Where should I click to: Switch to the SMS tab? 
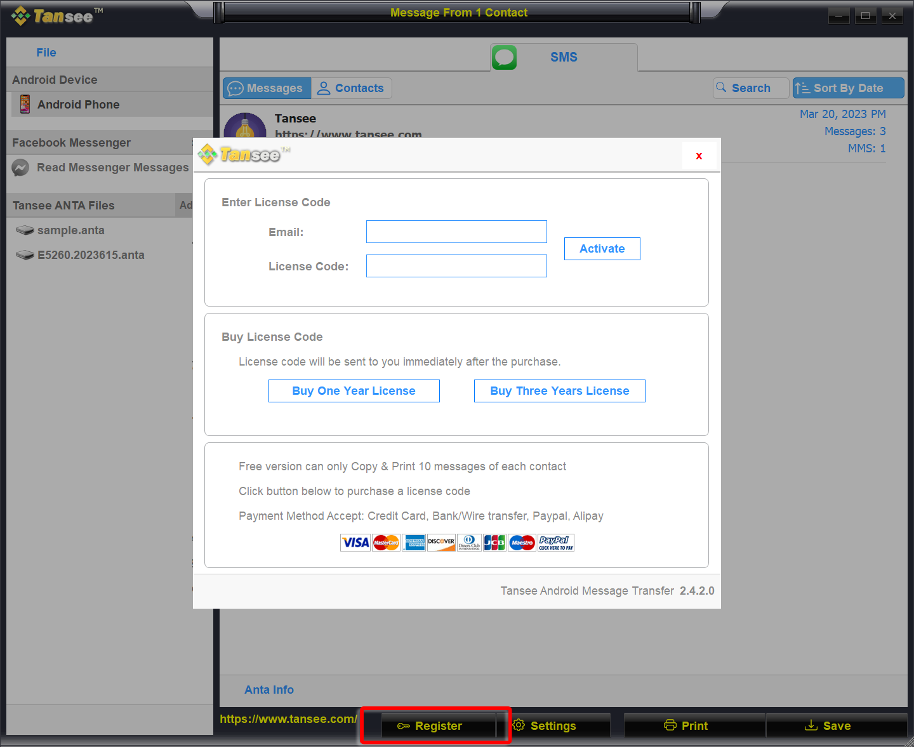[564, 57]
